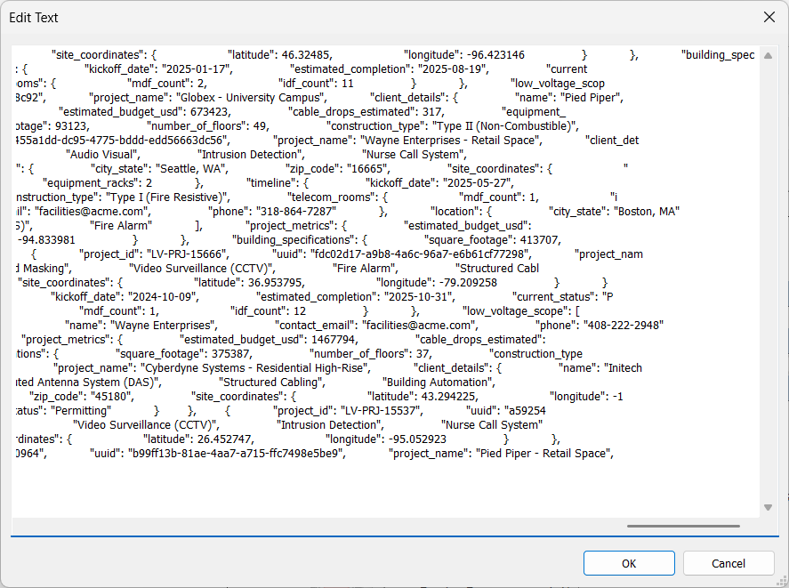Click "Wayne Enterprises - Retail Space" text

click(451, 140)
